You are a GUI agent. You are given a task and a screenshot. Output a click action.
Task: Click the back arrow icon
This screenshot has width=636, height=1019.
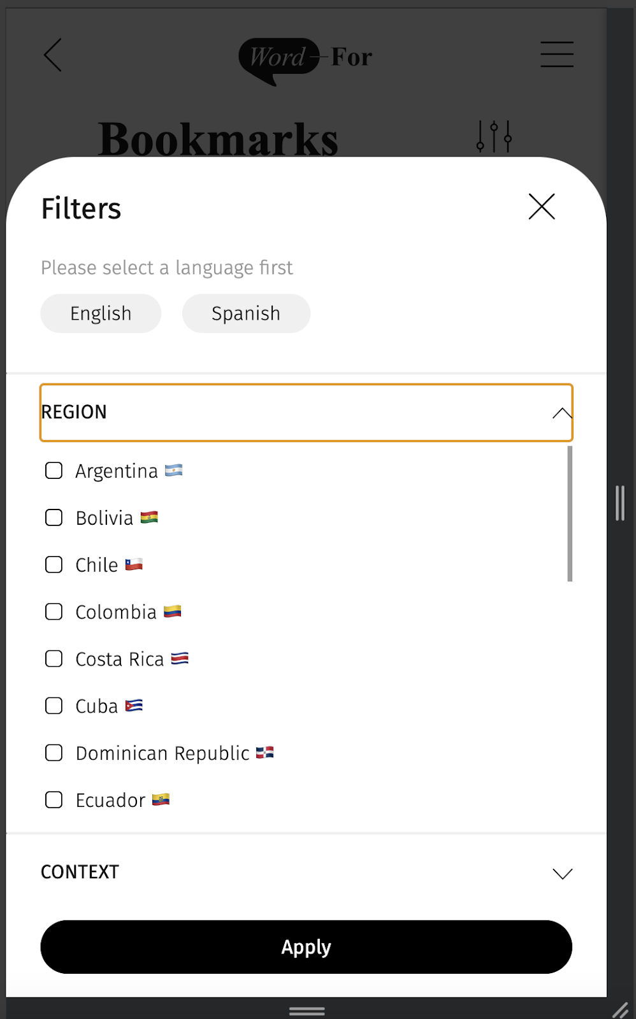tap(53, 55)
